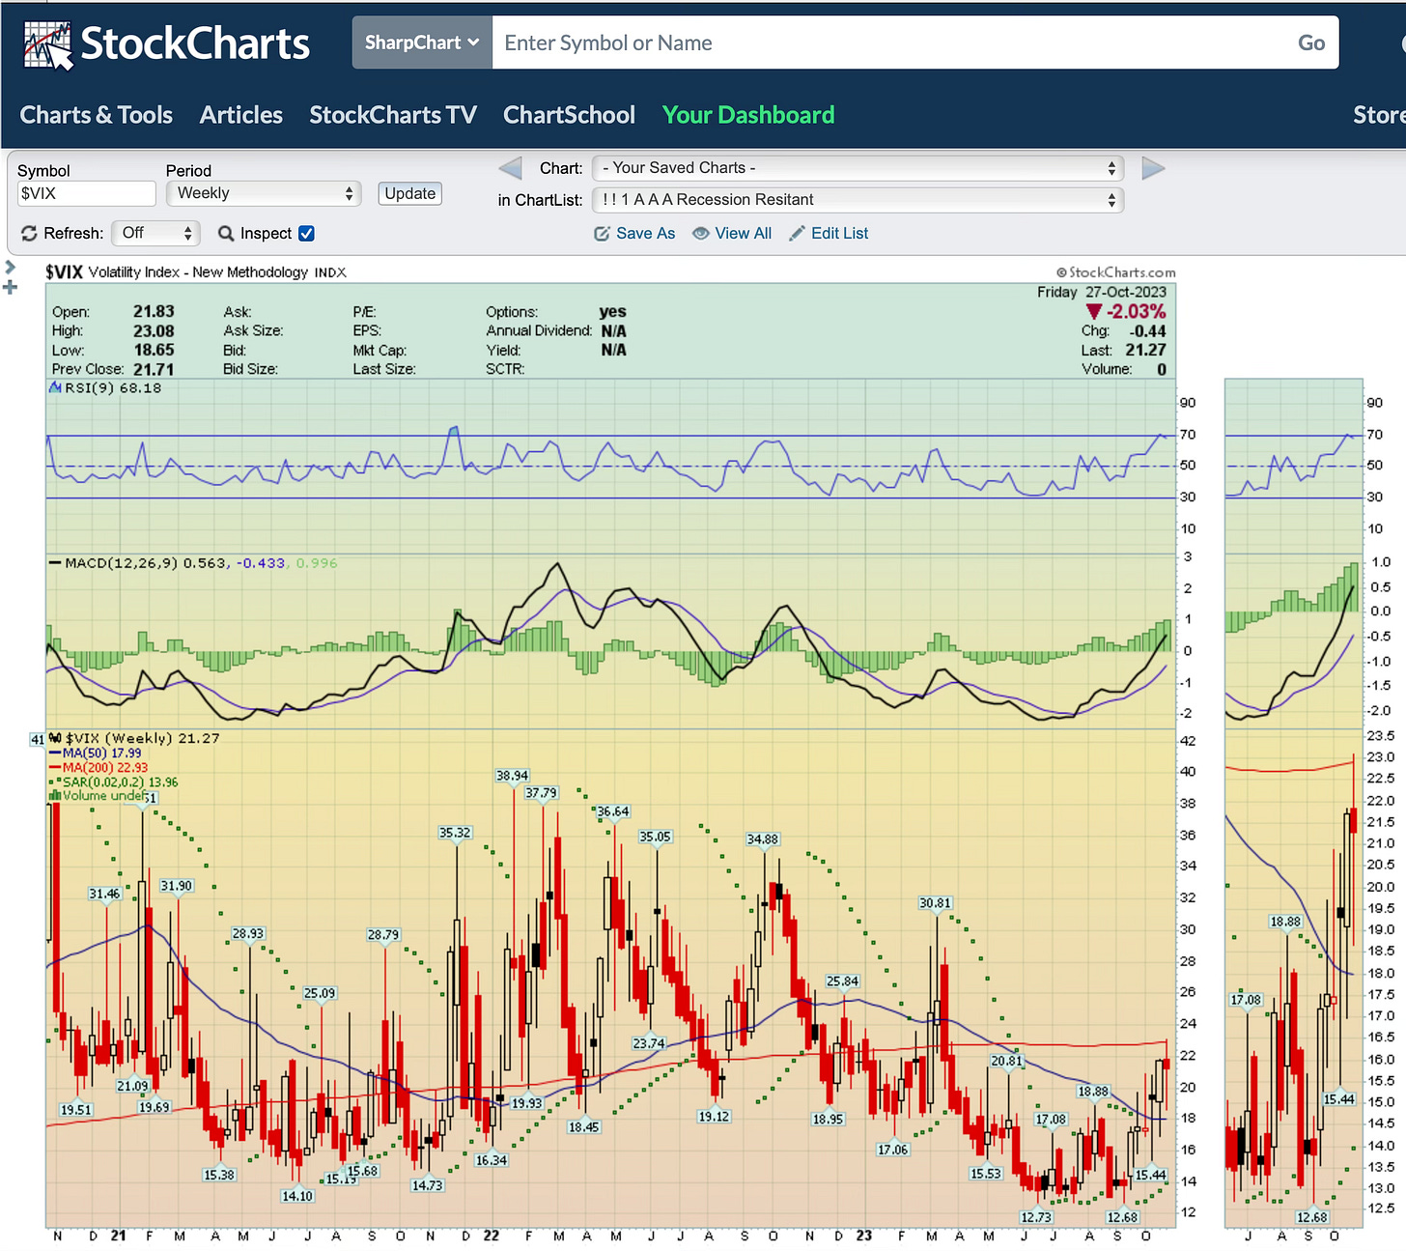Click the Go search button
The width and height of the screenshot is (1406, 1251).
1311,43
